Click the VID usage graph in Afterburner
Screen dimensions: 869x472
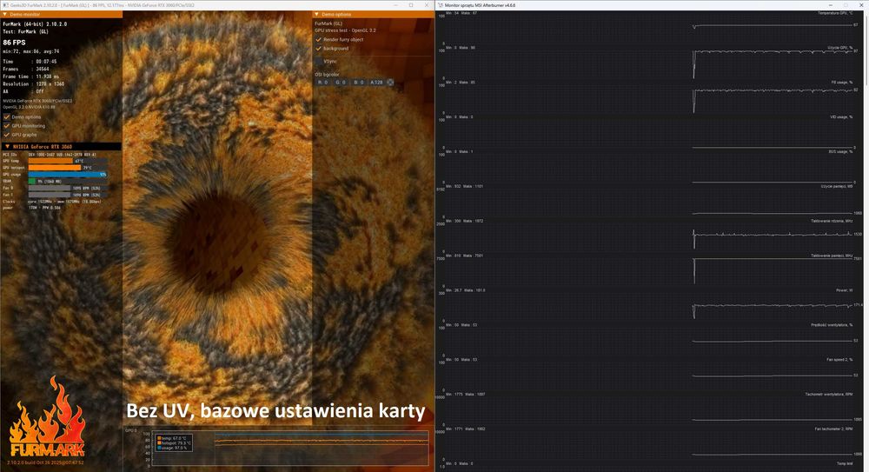click(x=649, y=133)
